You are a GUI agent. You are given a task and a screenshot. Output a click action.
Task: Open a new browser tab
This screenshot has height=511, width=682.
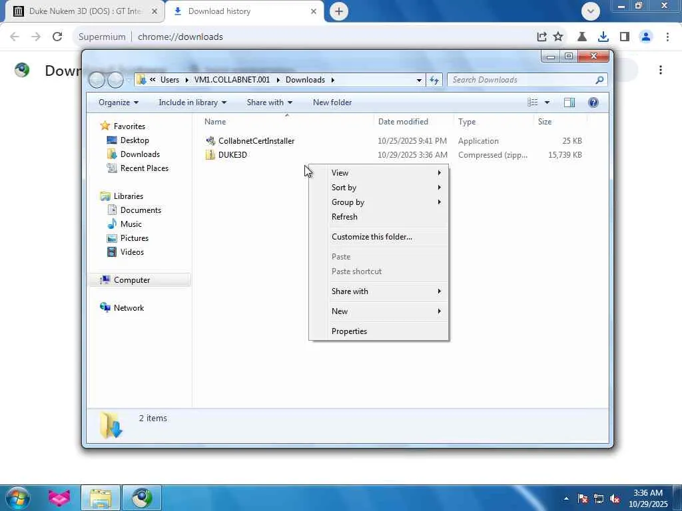tap(339, 11)
